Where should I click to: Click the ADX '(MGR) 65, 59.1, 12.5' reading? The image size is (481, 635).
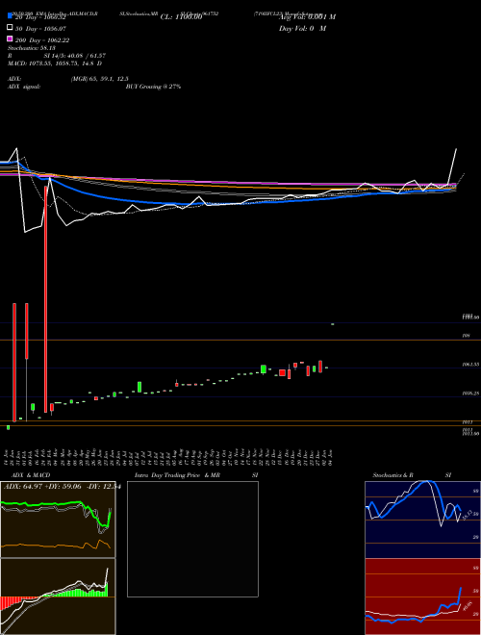click(x=100, y=79)
